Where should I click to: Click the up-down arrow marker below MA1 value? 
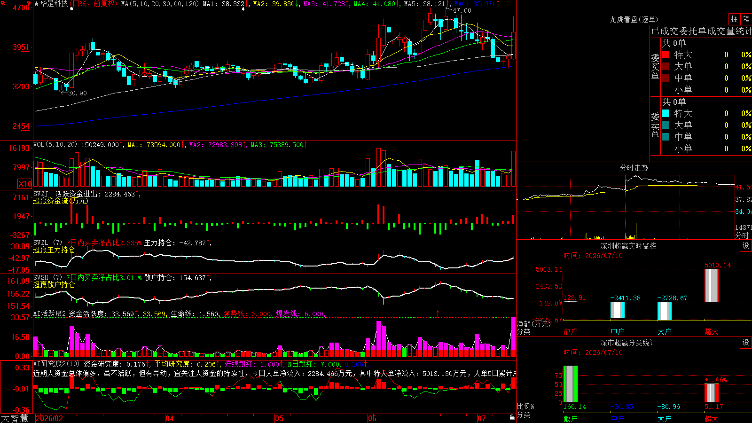[x=243, y=9]
